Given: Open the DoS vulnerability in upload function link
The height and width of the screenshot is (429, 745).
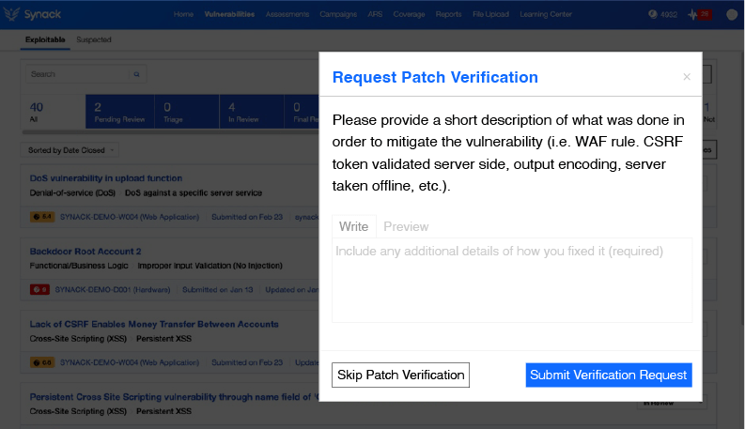Looking at the screenshot, I should pos(106,177).
